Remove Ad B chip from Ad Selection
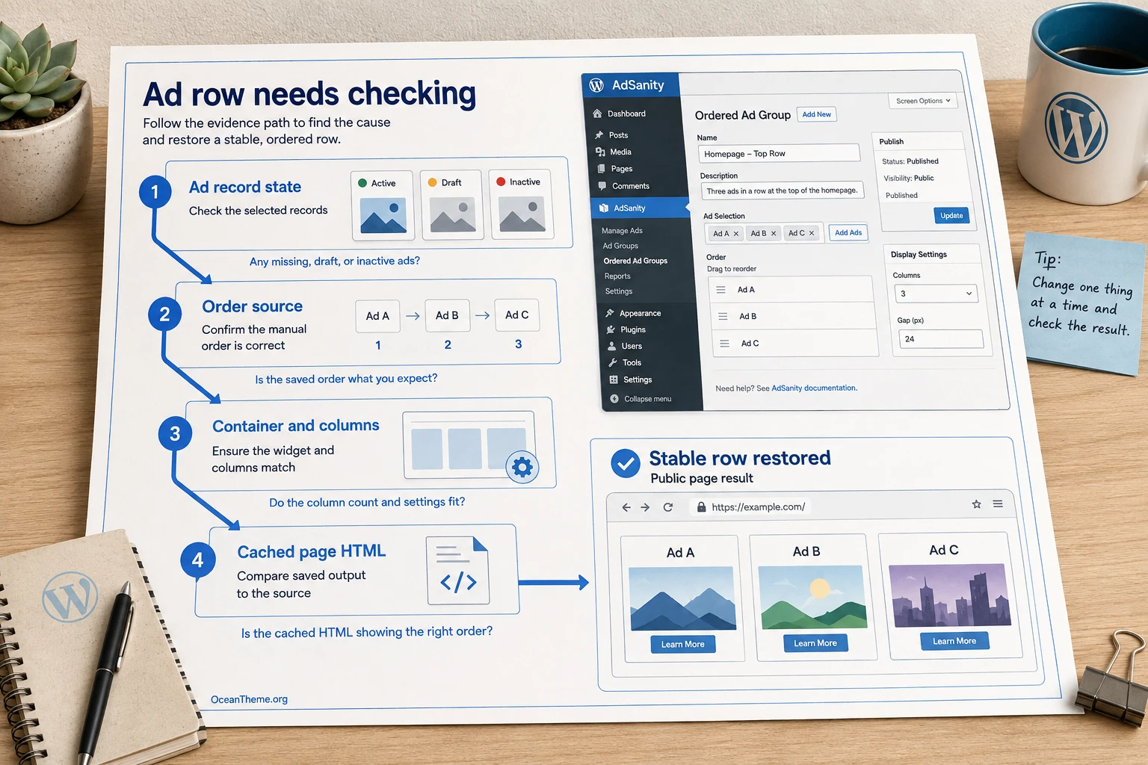Image resolution: width=1148 pixels, height=765 pixels. click(x=774, y=233)
